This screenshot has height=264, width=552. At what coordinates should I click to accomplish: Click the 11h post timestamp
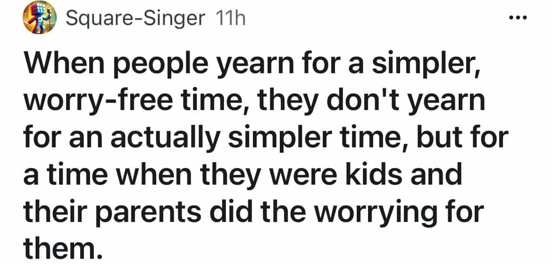(x=230, y=18)
